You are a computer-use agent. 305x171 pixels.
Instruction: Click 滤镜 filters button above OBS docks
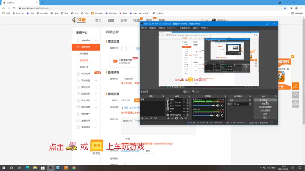[195, 92]
